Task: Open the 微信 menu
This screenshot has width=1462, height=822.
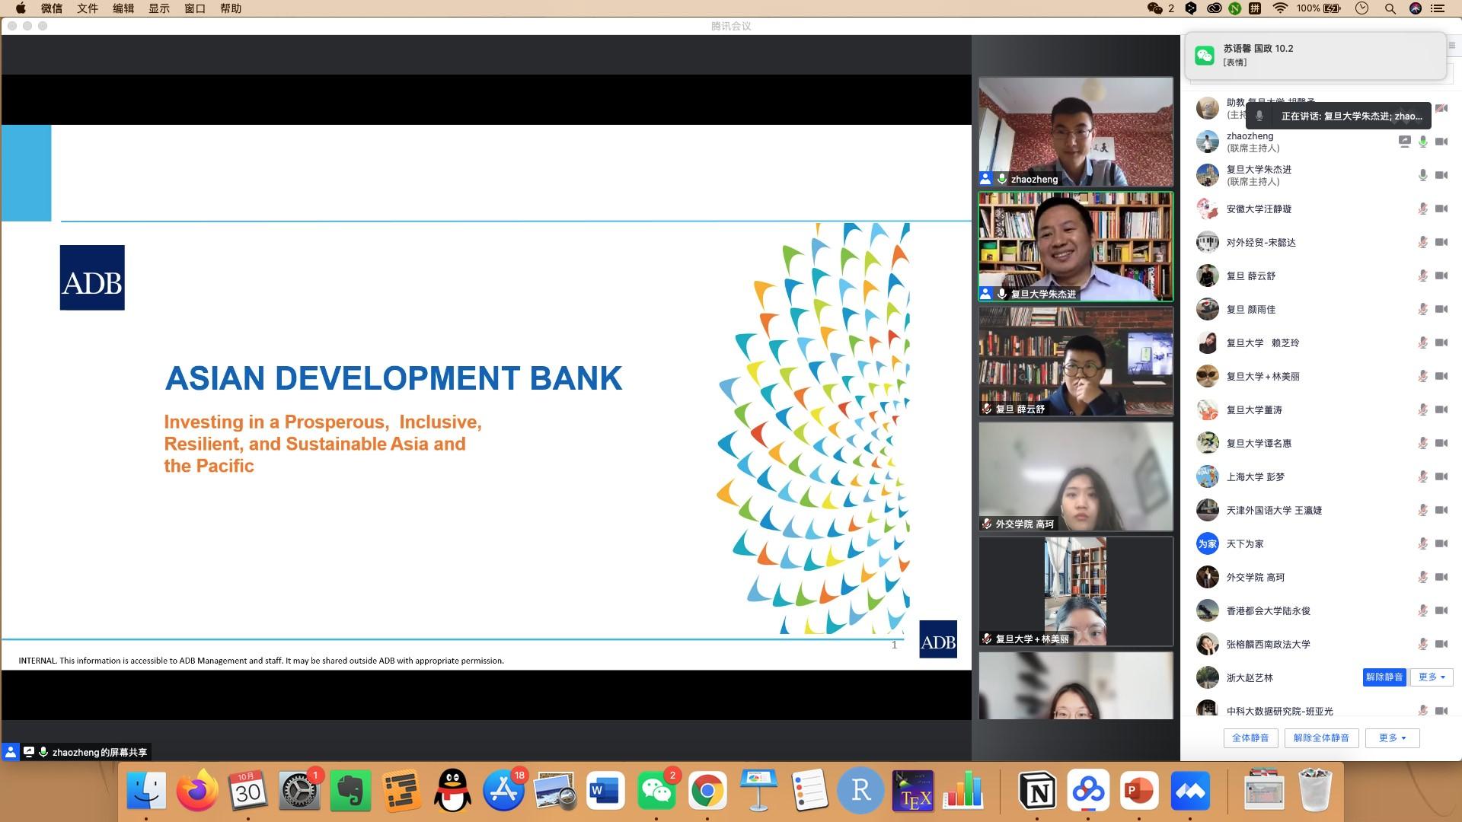Action: (x=52, y=8)
